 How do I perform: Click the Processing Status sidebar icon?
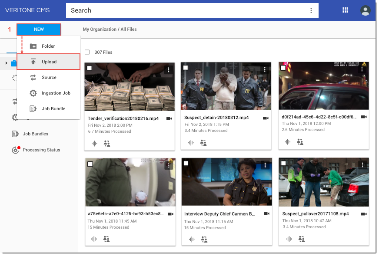(16, 150)
